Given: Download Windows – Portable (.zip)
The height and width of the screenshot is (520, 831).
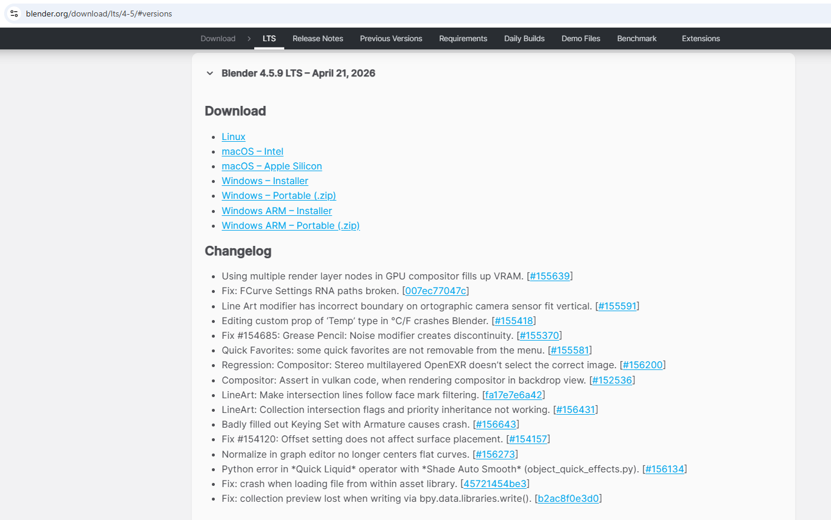Looking at the screenshot, I should (279, 196).
